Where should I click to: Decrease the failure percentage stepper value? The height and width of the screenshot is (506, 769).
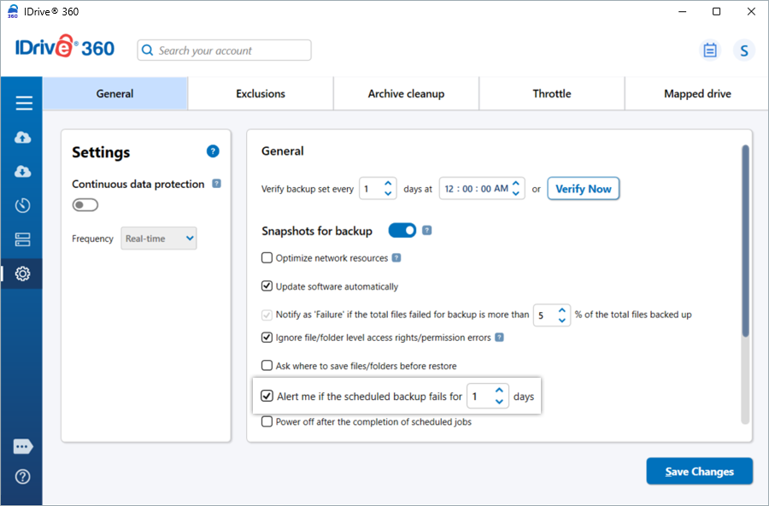561,321
